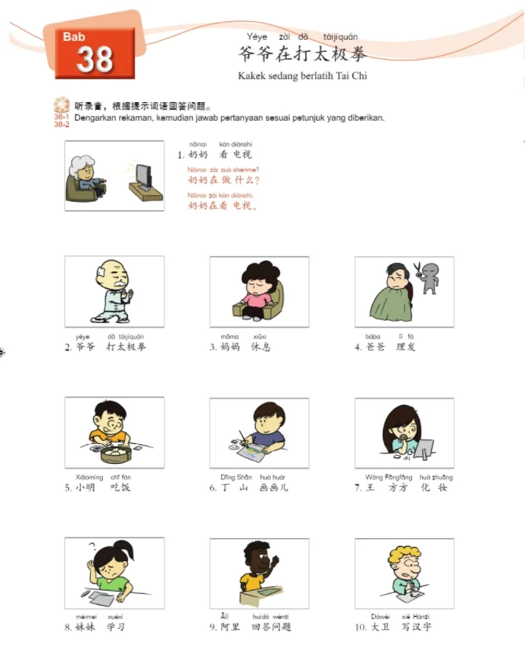Select the Xiaoming eating dumplings picture
This screenshot has width=525, height=645.
(115, 432)
